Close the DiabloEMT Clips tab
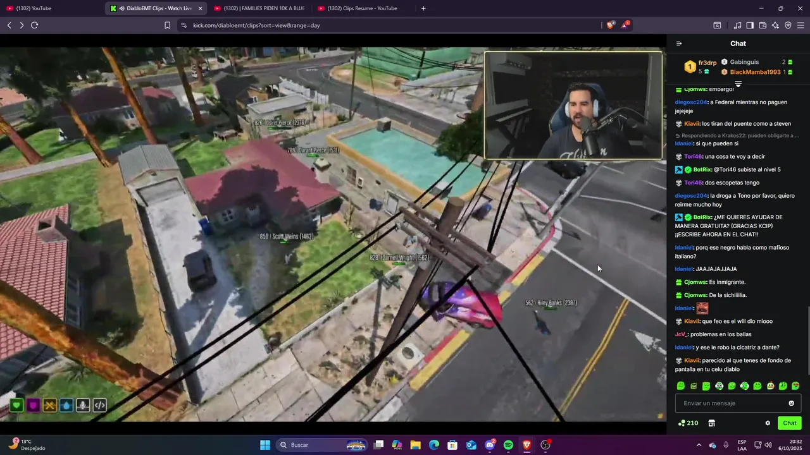 pos(201,8)
